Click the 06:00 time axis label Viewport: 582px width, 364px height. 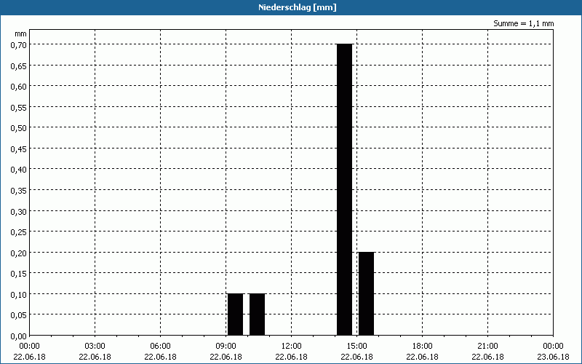coord(160,347)
